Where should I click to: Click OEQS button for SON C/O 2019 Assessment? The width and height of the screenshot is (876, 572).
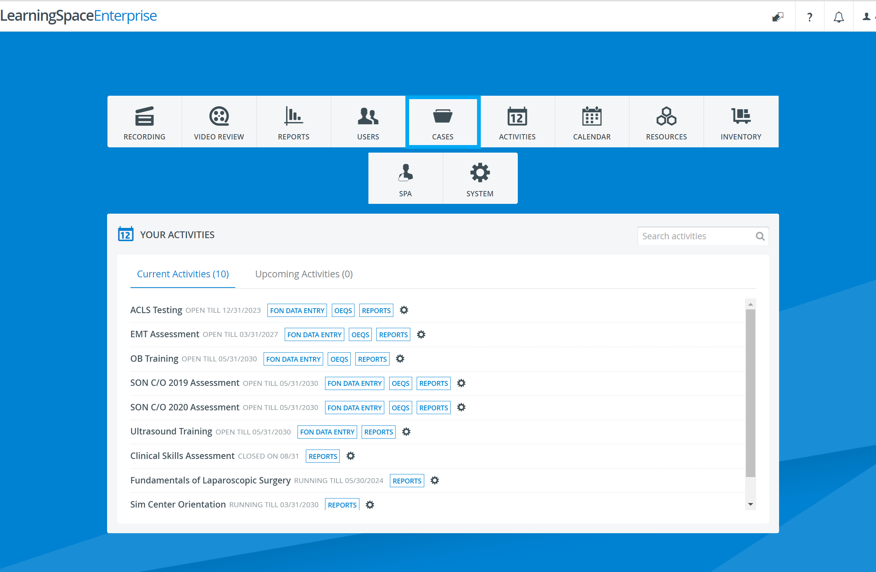pos(400,383)
